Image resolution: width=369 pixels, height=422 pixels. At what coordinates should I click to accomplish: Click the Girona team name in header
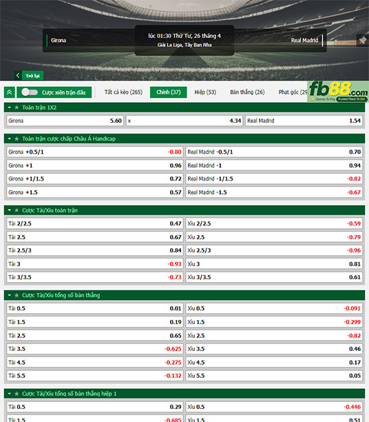(59, 41)
